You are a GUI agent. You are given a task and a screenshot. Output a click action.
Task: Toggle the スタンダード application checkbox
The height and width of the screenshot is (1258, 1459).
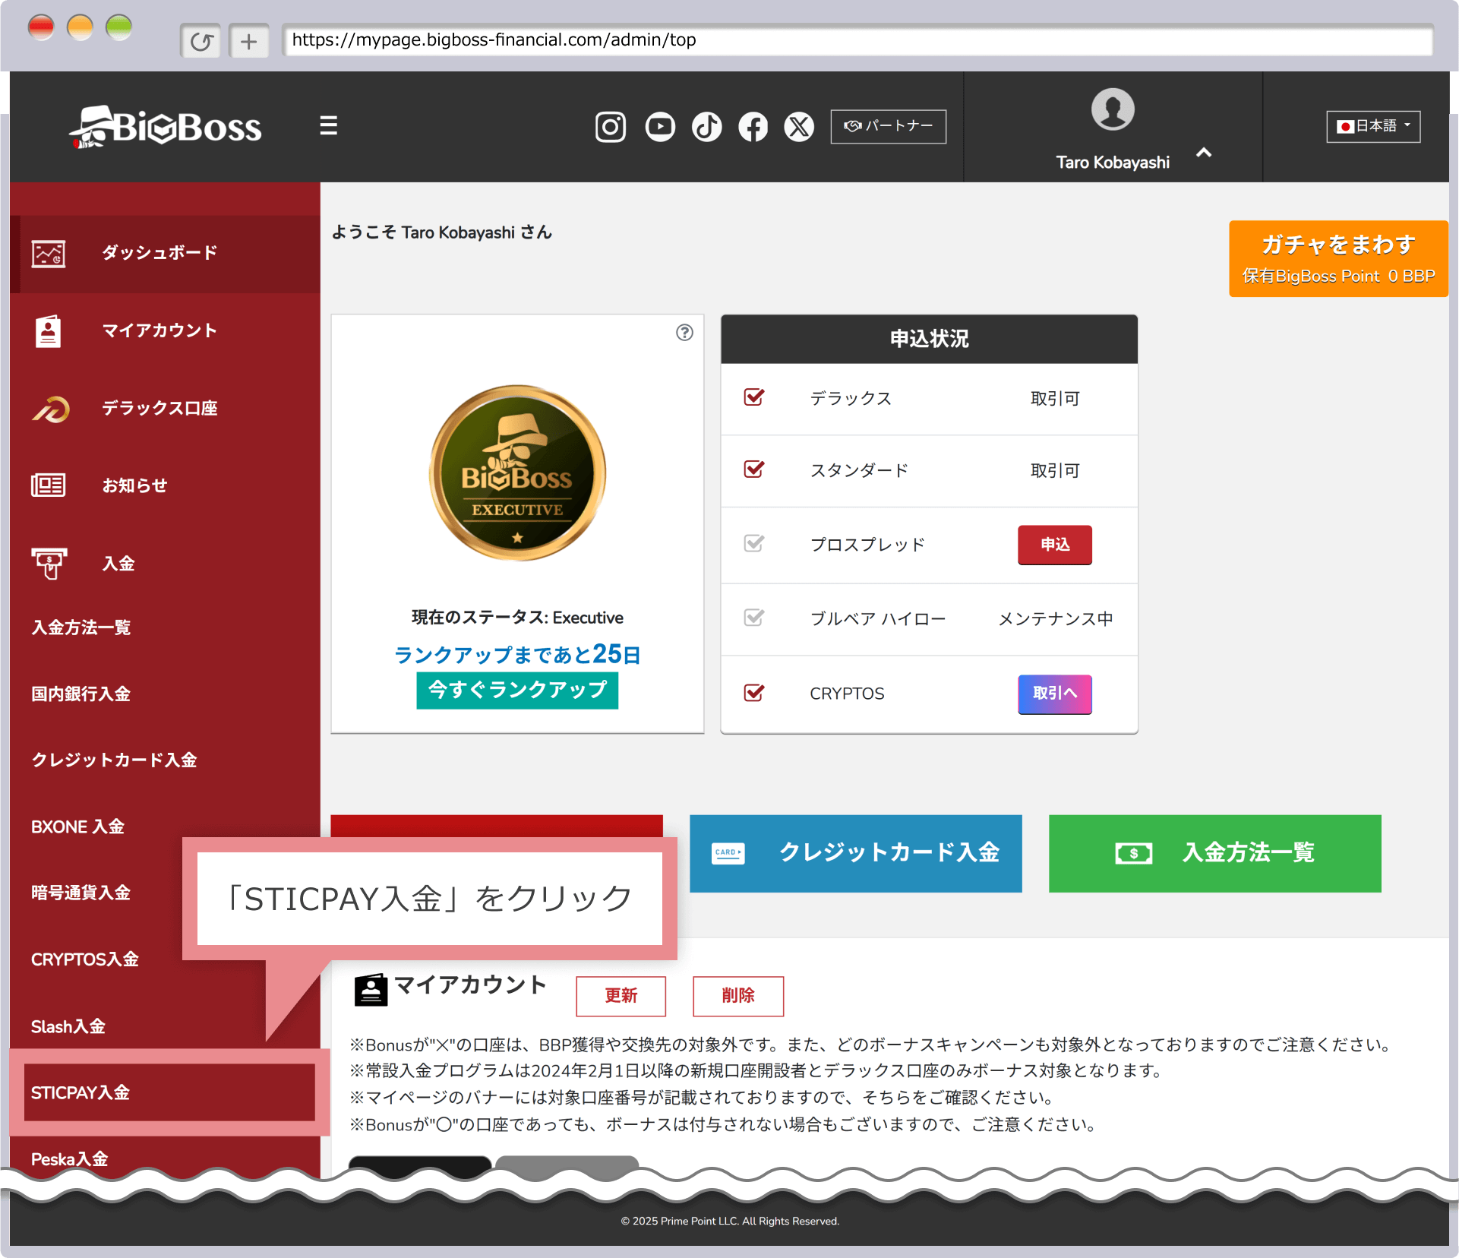point(753,469)
